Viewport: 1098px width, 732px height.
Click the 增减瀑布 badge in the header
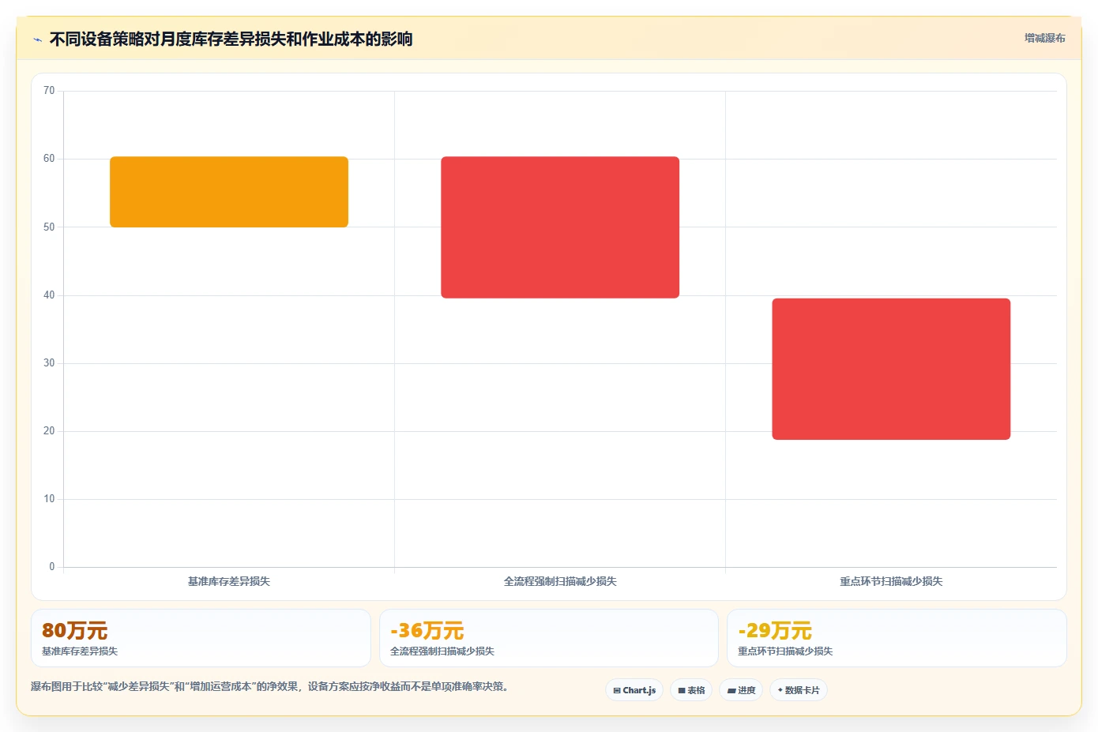pyautogui.click(x=1044, y=38)
